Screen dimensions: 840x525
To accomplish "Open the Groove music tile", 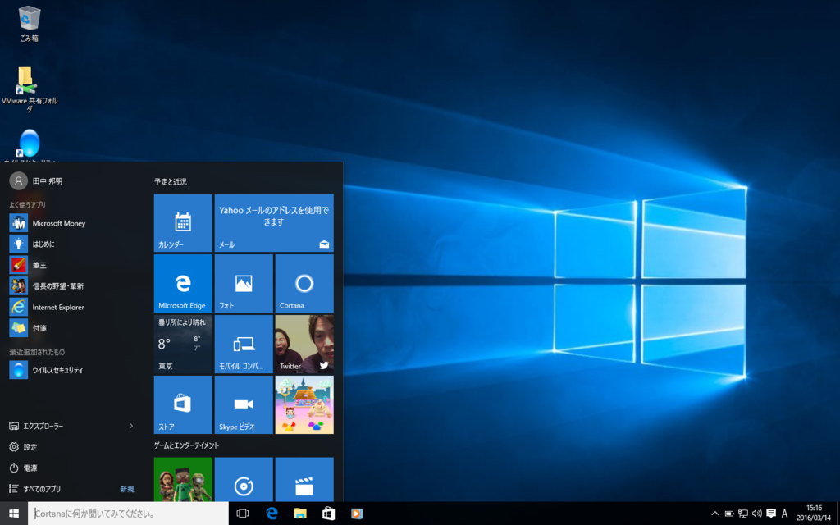I will coord(244,479).
